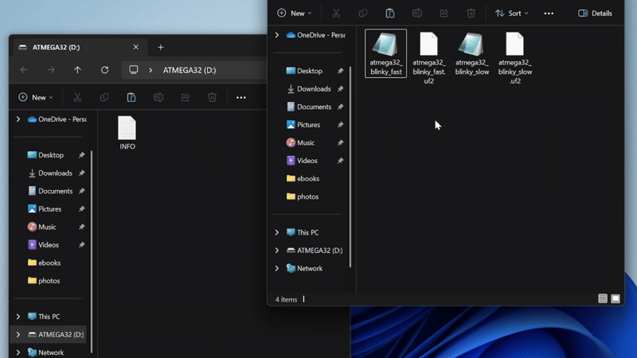Click Rename icon in front window toolbar
637x358 pixels.
pos(416,14)
